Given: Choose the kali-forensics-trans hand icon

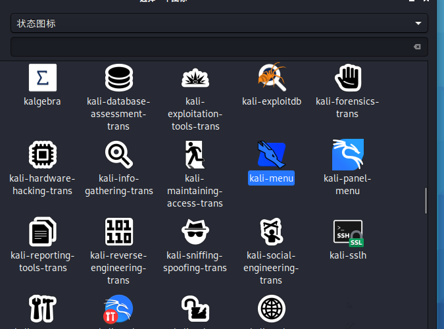Looking at the screenshot, I should [347, 78].
